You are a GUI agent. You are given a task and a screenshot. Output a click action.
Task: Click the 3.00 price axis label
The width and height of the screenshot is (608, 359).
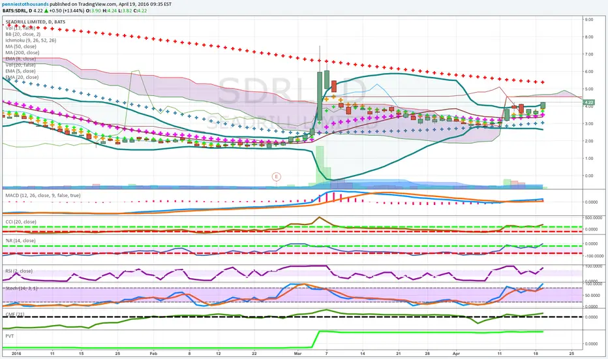[589, 124]
